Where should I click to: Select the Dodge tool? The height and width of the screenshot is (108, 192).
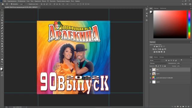click(x=2, y=46)
